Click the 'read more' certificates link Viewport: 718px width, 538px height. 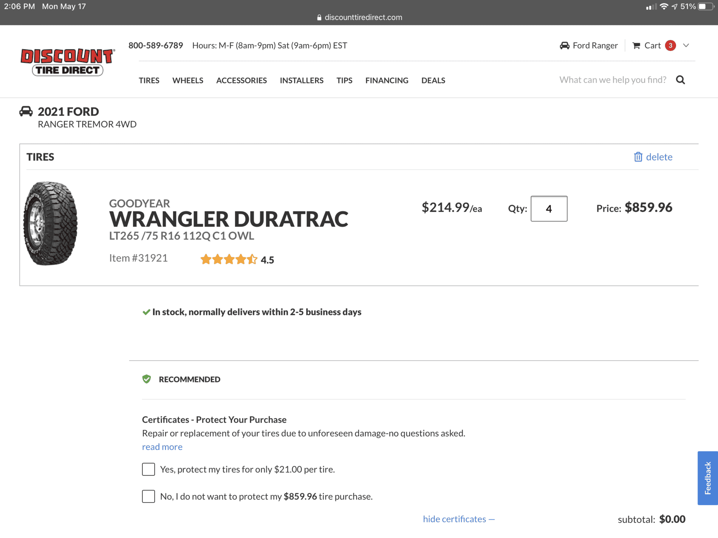pyautogui.click(x=162, y=447)
